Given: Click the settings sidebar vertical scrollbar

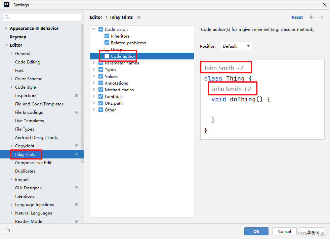Looking at the screenshot, I should [82, 94].
